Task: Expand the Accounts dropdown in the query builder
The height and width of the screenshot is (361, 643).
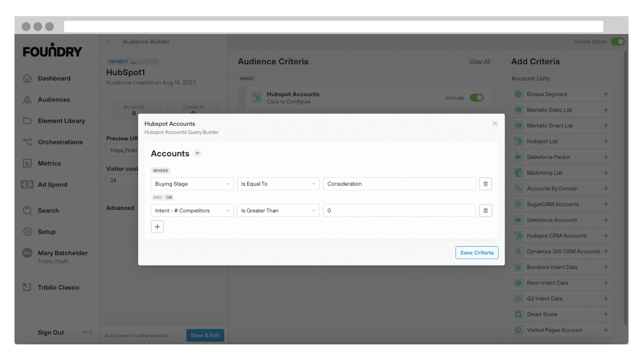Action: coord(197,153)
